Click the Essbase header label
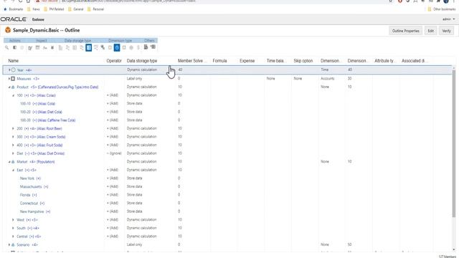The width and height of the screenshot is (459, 258). (x=38, y=19)
